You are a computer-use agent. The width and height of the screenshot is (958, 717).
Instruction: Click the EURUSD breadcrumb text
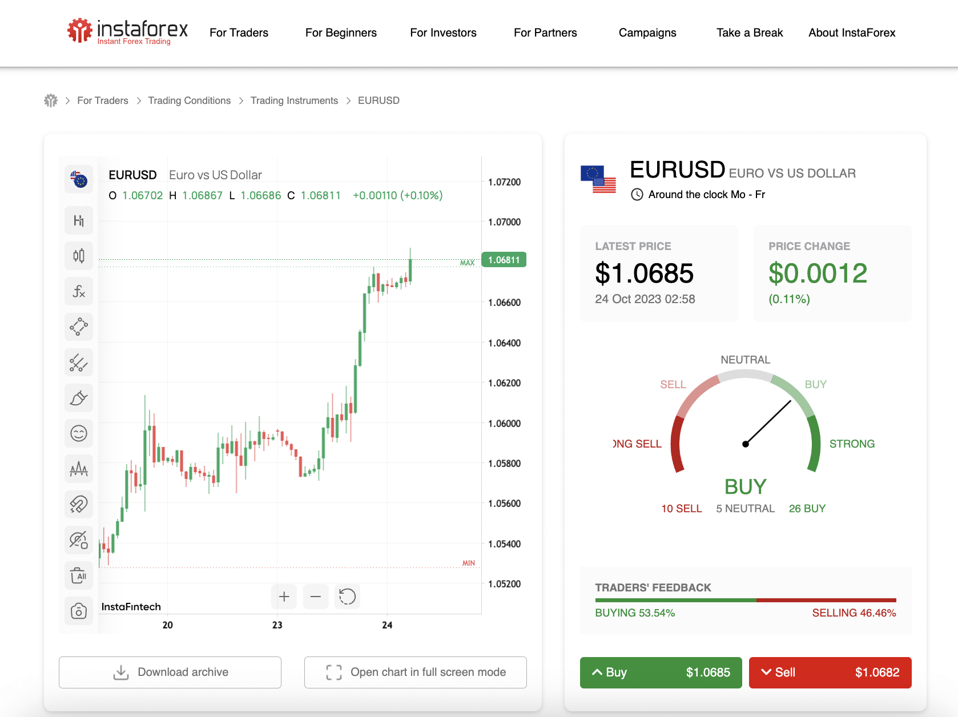[x=379, y=100]
